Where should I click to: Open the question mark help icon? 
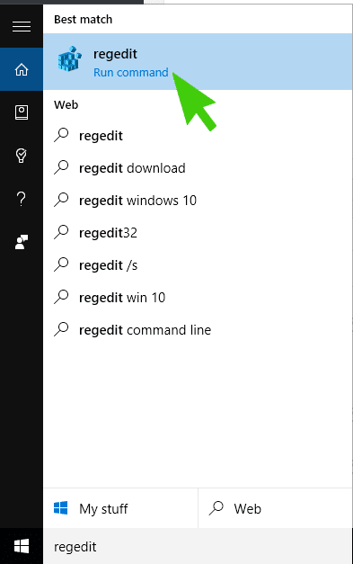coord(22,199)
